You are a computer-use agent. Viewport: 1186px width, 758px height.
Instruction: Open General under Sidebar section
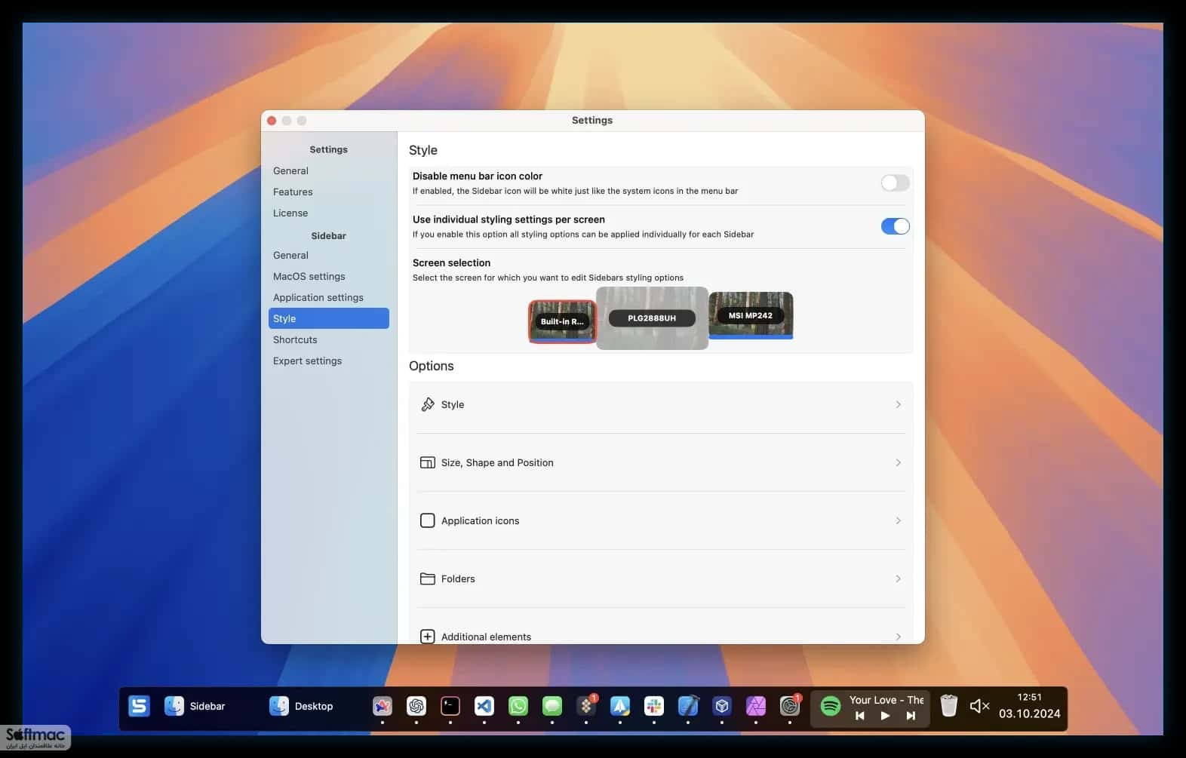tap(329, 255)
